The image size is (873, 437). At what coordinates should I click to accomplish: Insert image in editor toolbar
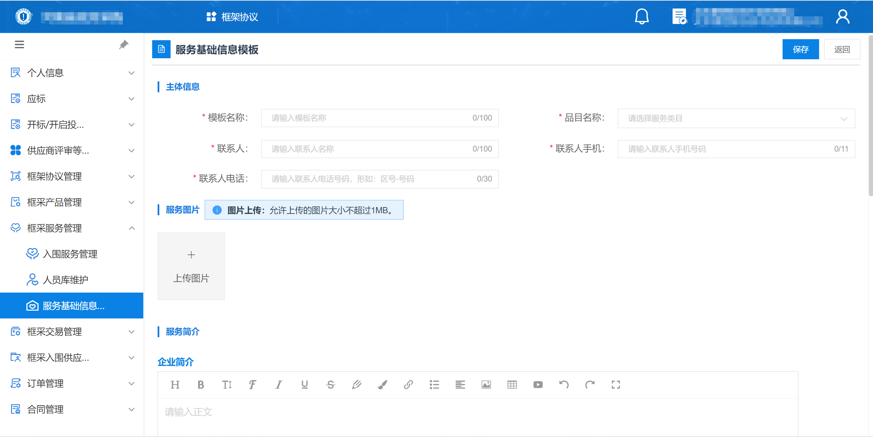pos(486,385)
